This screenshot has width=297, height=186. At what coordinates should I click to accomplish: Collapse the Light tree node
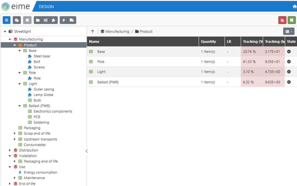tap(19, 84)
